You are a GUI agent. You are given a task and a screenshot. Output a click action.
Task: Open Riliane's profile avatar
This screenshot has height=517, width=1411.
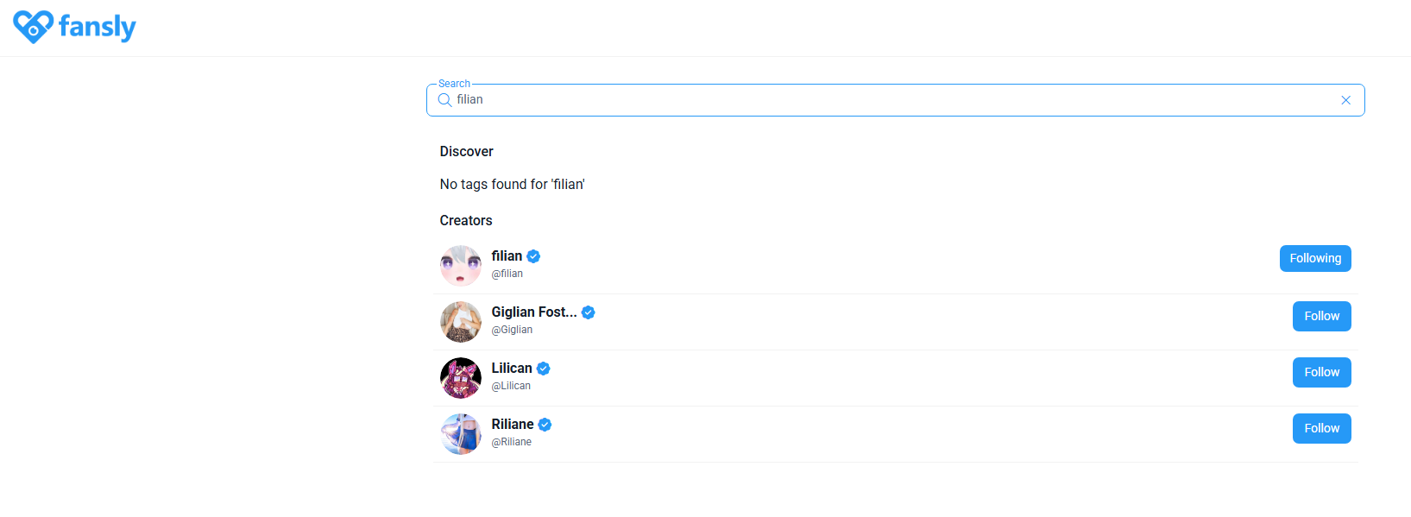pyautogui.click(x=461, y=434)
